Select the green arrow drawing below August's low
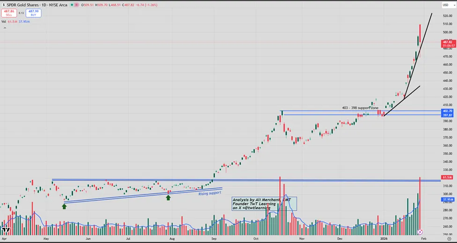This screenshot has width=457, height=243. (x=168, y=198)
